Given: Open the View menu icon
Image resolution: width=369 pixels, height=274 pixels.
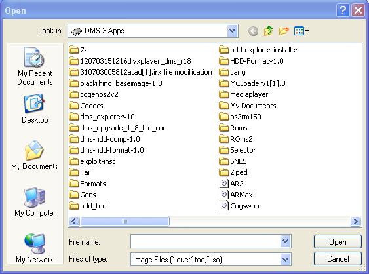Looking at the screenshot, I should click(301, 31).
